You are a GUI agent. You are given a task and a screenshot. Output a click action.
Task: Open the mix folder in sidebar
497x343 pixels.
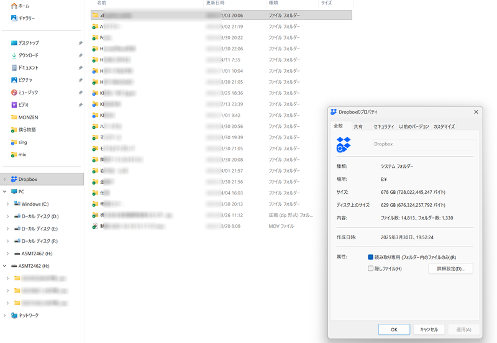click(x=19, y=154)
